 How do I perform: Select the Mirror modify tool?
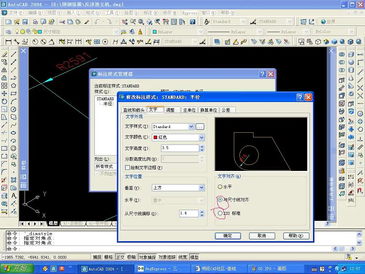point(4,70)
